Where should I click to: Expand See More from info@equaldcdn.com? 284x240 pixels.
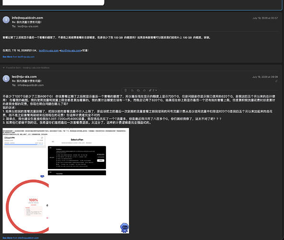pyautogui.click(x=21, y=238)
